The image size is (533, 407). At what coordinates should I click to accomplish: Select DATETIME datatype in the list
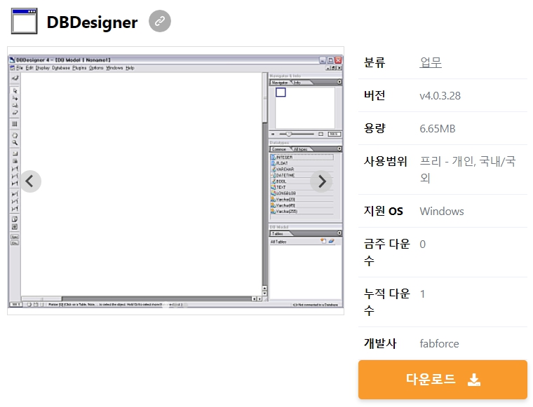pos(302,175)
